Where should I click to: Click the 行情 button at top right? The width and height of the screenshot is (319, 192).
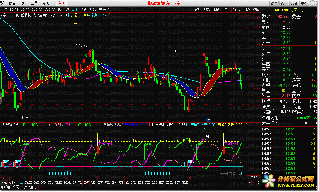tap(274, 3)
